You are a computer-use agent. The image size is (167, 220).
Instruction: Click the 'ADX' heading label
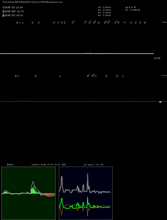[x=63, y=165]
